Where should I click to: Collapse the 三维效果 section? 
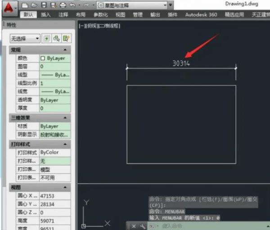point(65,118)
